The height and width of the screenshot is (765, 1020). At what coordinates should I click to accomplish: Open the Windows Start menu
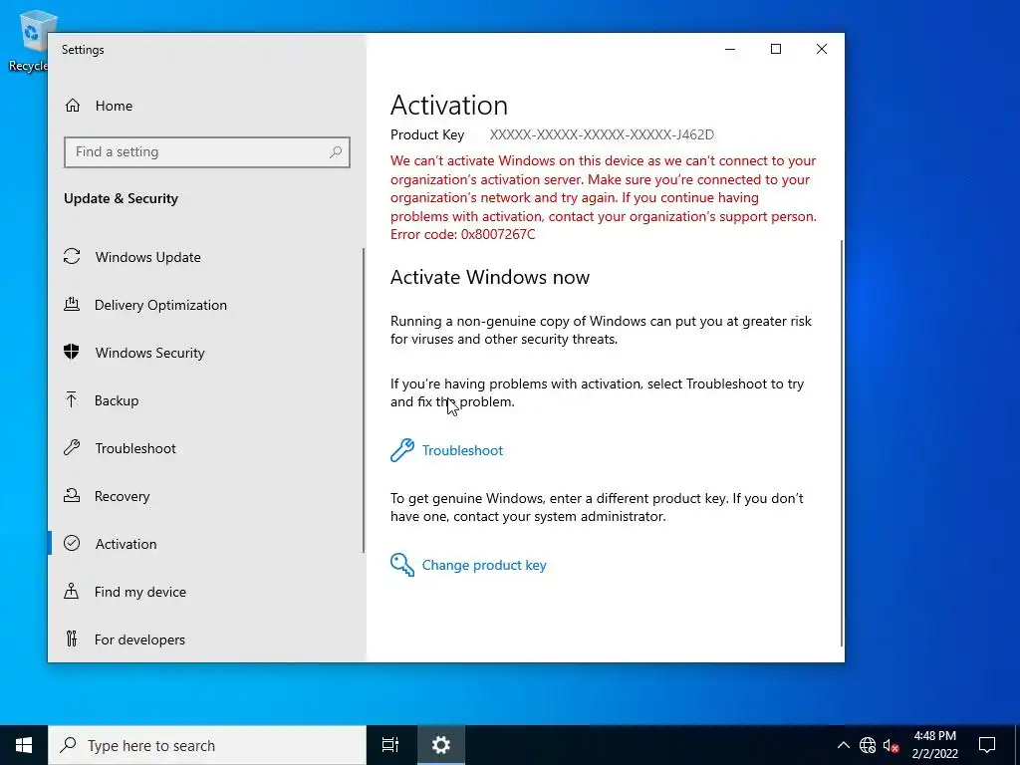(x=24, y=745)
